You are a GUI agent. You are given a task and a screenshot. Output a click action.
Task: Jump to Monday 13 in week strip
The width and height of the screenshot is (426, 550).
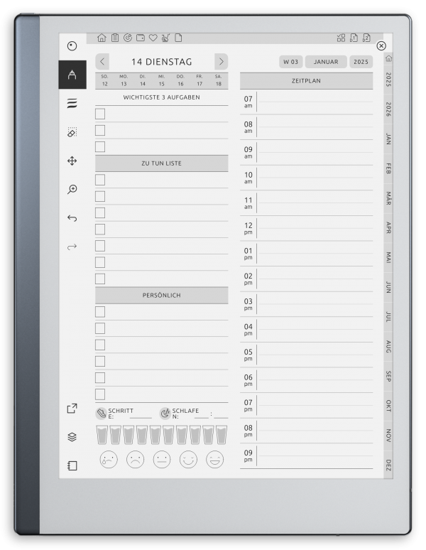[x=124, y=80]
